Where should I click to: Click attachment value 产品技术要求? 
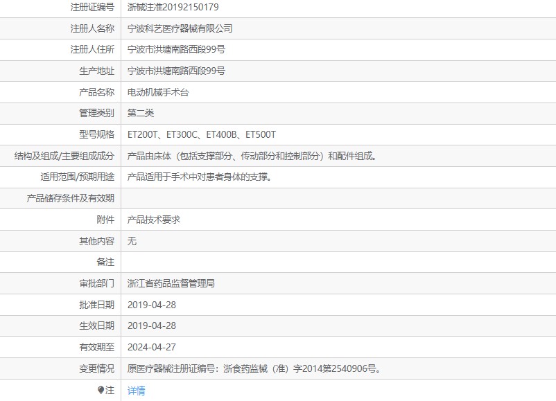[153, 220]
